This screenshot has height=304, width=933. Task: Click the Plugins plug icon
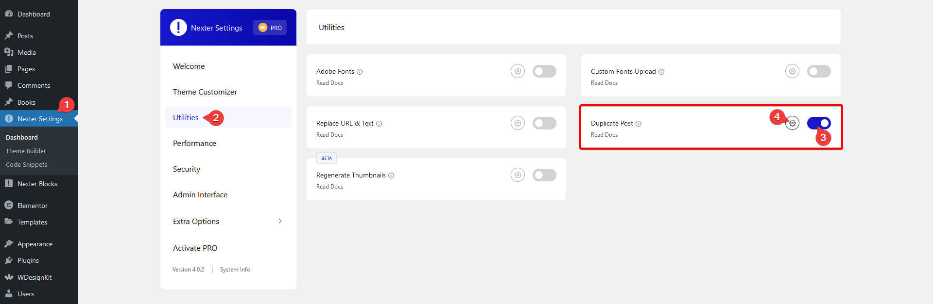pos(9,260)
